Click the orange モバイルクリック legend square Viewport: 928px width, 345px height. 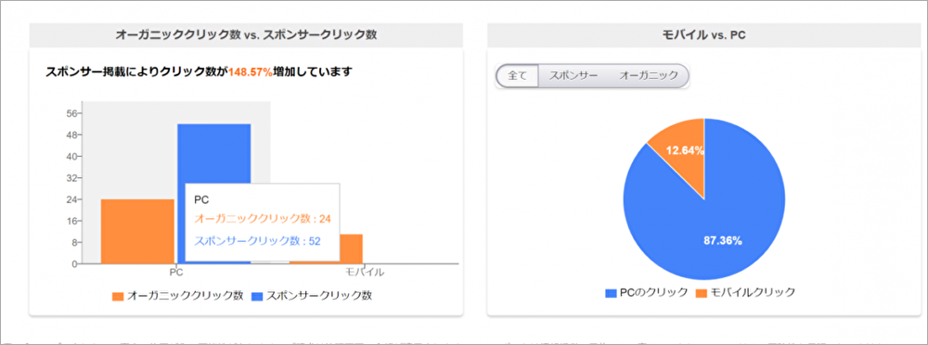[x=701, y=293]
